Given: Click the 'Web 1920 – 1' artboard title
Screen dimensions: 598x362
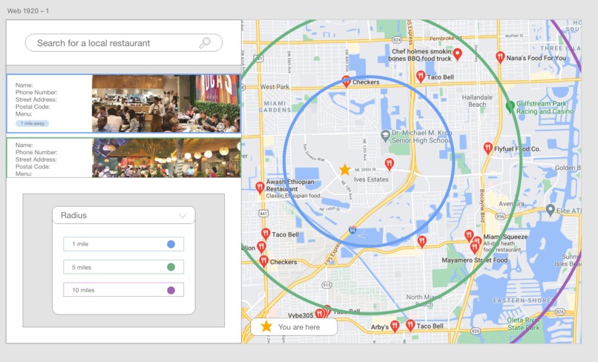Looking at the screenshot, I should [x=28, y=10].
